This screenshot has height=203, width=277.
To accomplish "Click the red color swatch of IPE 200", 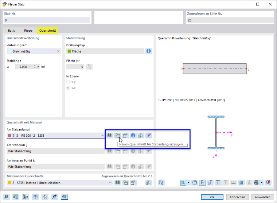I will tap(9, 136).
